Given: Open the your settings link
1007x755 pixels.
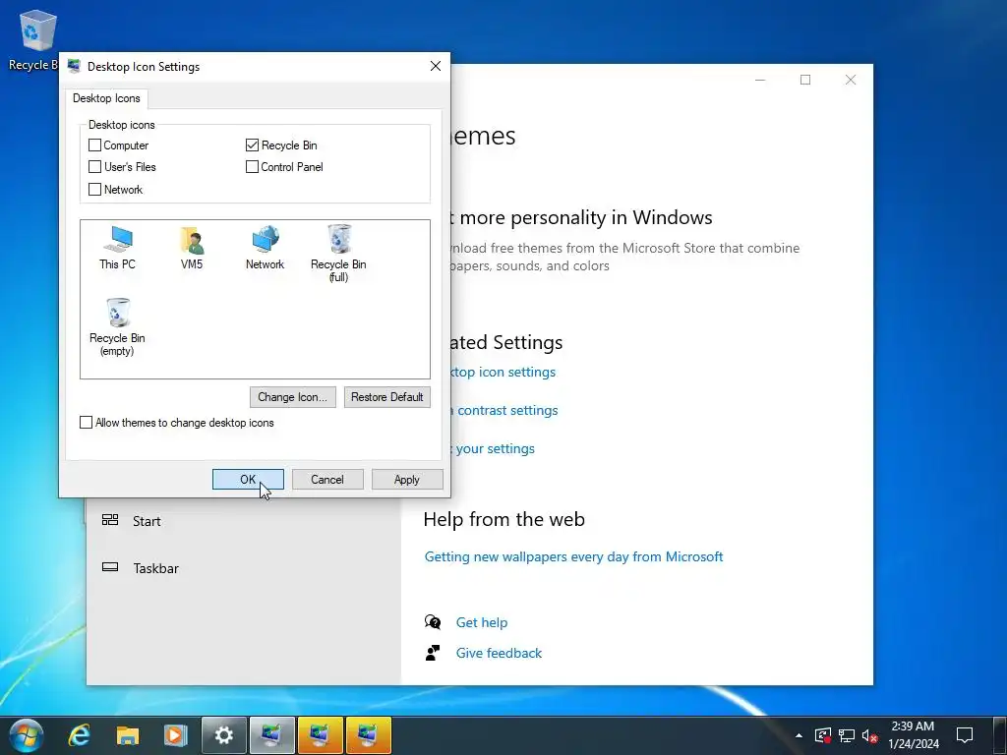Looking at the screenshot, I should (493, 448).
